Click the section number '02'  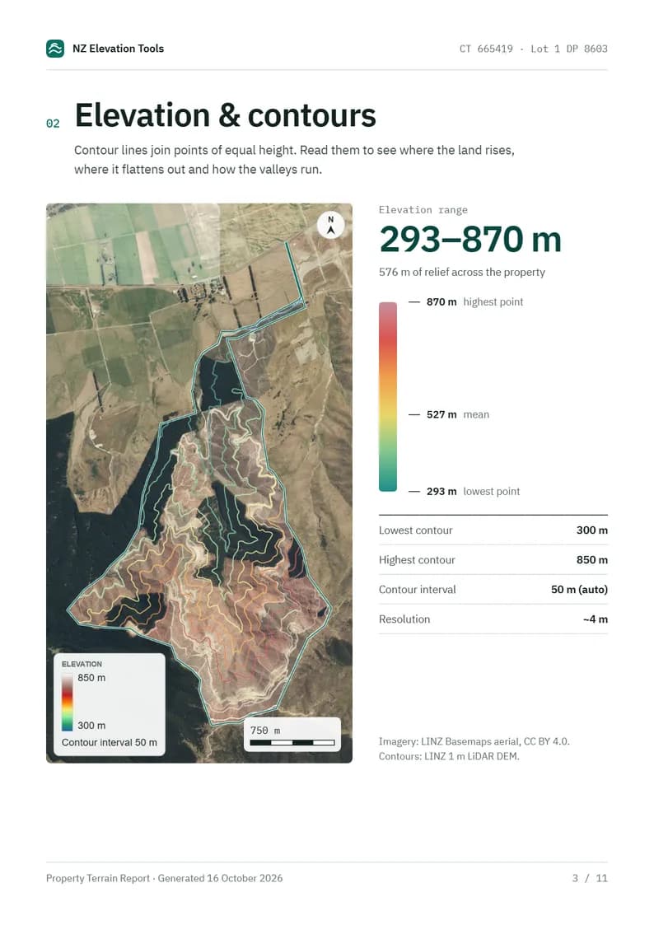point(53,124)
